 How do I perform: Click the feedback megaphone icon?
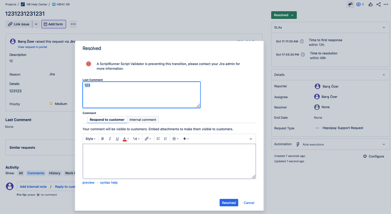[350, 4]
